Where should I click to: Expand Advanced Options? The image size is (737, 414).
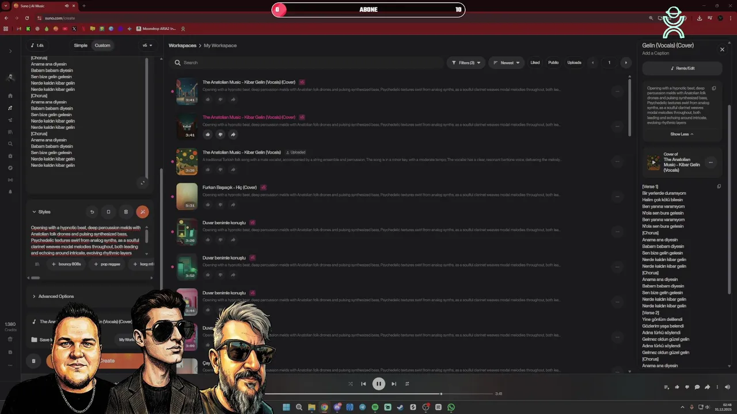coord(53,296)
